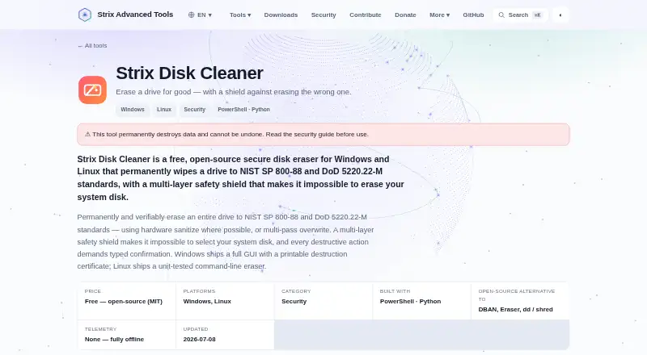
Task: Select the Security tag chip
Action: [194, 110]
